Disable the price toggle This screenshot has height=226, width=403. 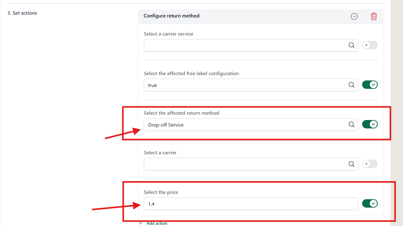pyautogui.click(x=370, y=204)
